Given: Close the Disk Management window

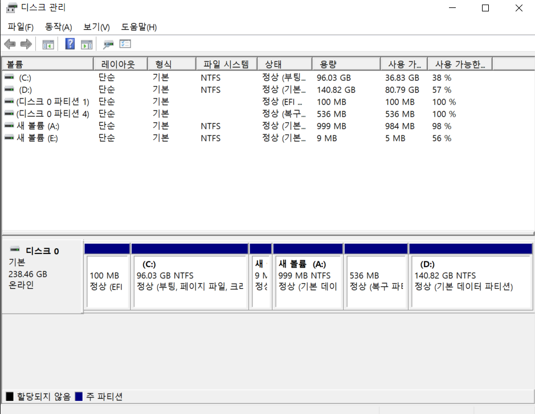Looking at the screenshot, I should click(518, 8).
